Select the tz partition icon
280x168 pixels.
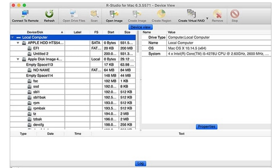tap(30, 114)
